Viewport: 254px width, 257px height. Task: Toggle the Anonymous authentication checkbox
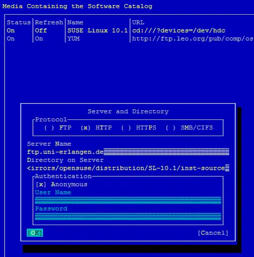[61, 184]
